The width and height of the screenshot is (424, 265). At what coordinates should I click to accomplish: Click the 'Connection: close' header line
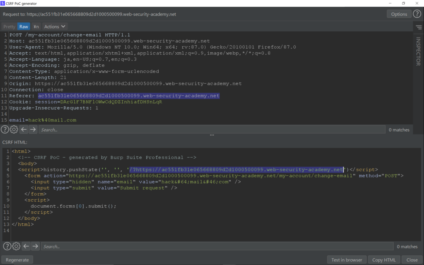(36, 90)
